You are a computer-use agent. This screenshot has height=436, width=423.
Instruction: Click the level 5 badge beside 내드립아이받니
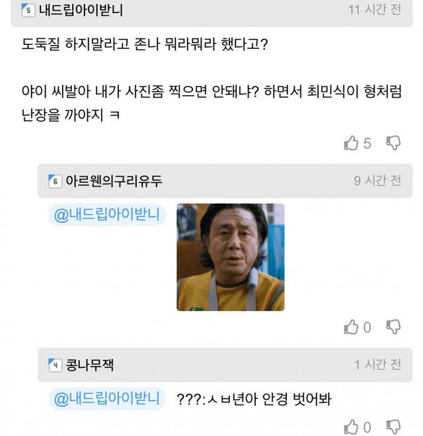pyautogui.click(x=28, y=11)
